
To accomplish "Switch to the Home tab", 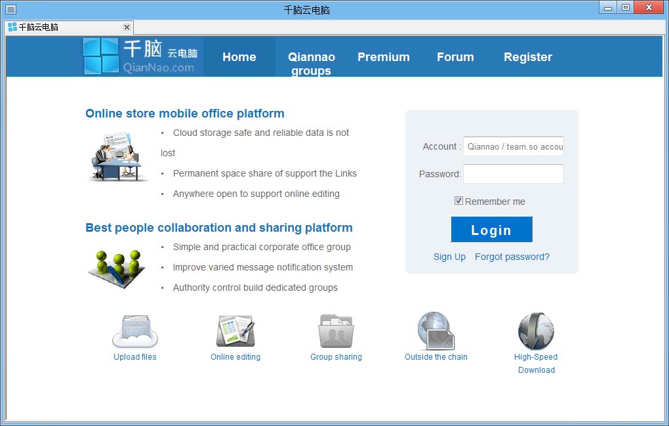I will pyautogui.click(x=239, y=57).
